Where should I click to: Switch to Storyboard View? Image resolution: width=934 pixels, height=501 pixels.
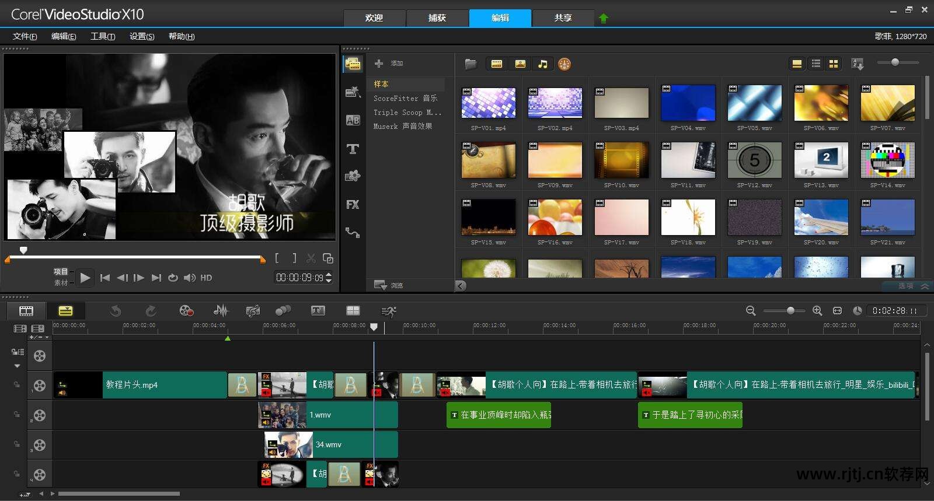click(x=26, y=311)
